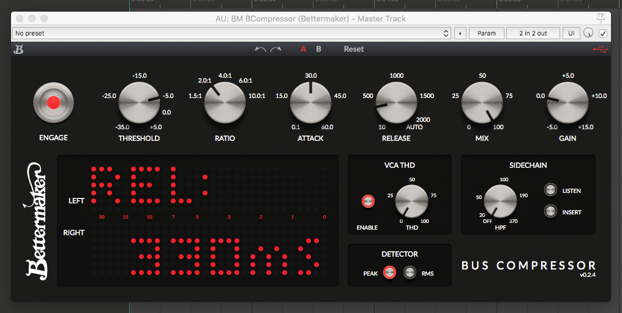Select RMS detector mode
The image size is (622, 313).
click(x=409, y=273)
